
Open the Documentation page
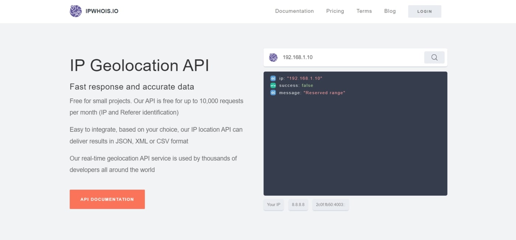coord(294,11)
